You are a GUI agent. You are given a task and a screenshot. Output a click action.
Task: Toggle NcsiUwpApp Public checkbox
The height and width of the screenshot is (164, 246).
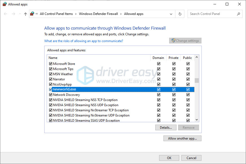(x=188, y=84)
